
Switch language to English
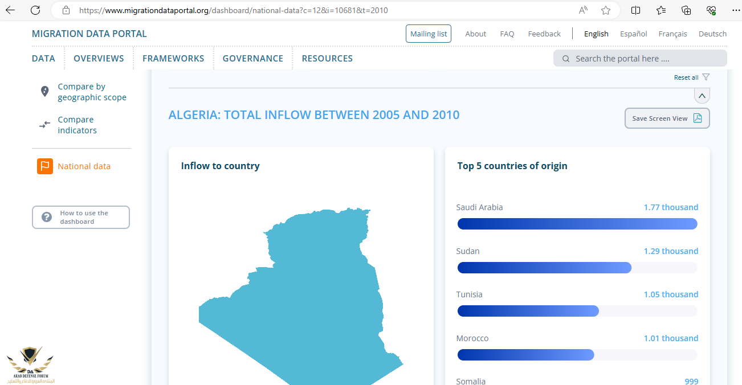[x=596, y=34]
